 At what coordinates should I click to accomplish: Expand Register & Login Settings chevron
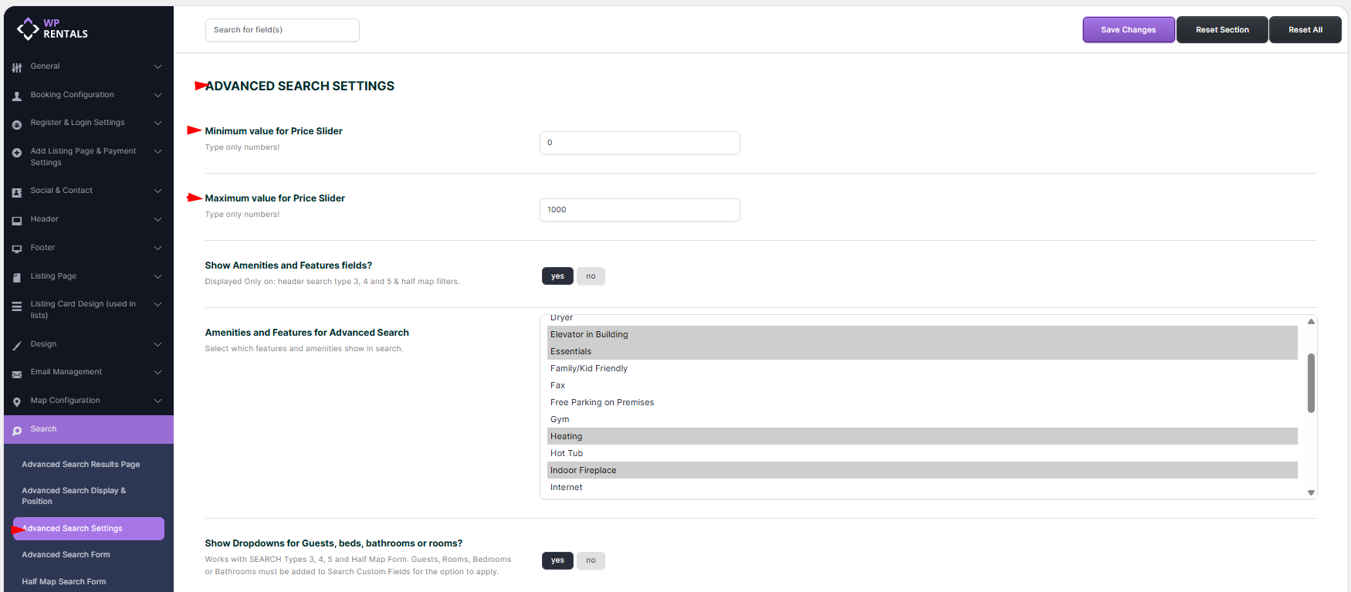pyautogui.click(x=157, y=123)
